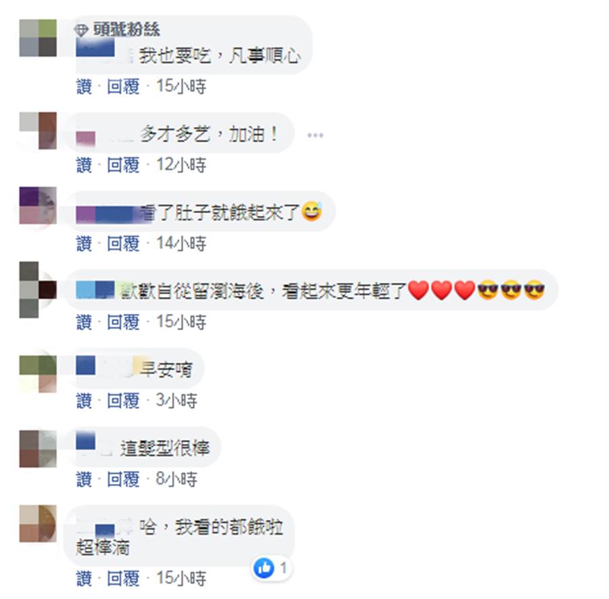Click the thumbs-up reaction icon on last comment
Image resolution: width=609 pixels, height=599 pixels.
click(264, 568)
